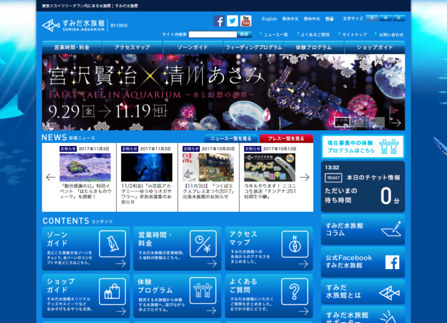447x323 pixels.
Task: Click arrow on よくあるご質問 content tile
Action: [303, 311]
